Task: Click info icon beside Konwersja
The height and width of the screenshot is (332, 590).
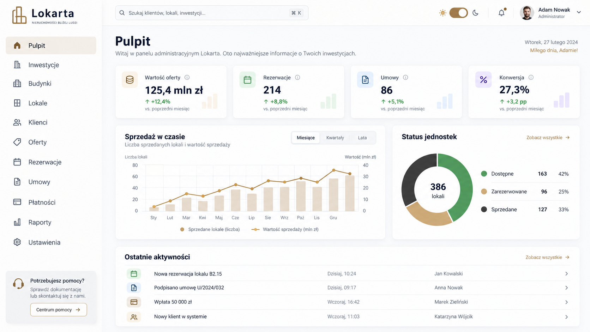Action: (x=531, y=77)
